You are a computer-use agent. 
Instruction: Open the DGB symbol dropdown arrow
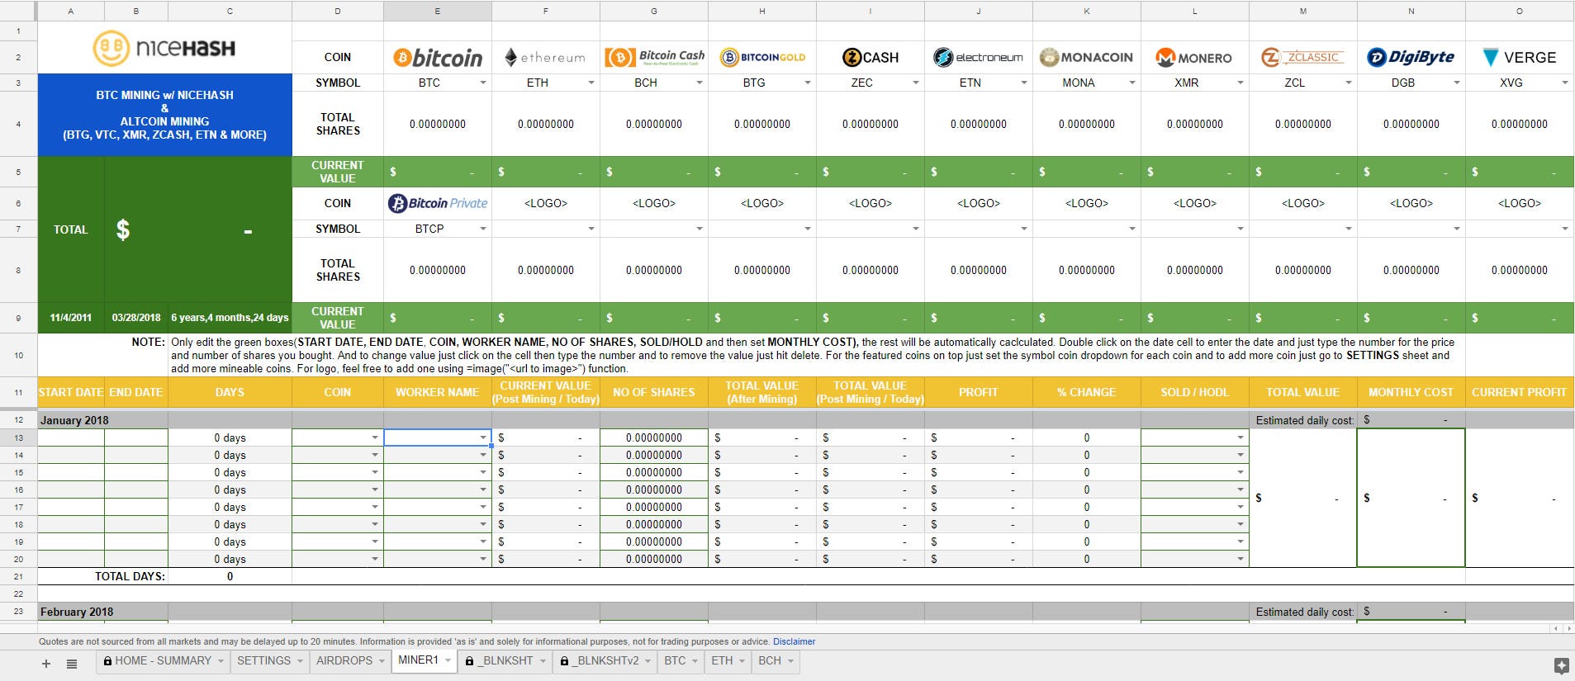click(1457, 83)
